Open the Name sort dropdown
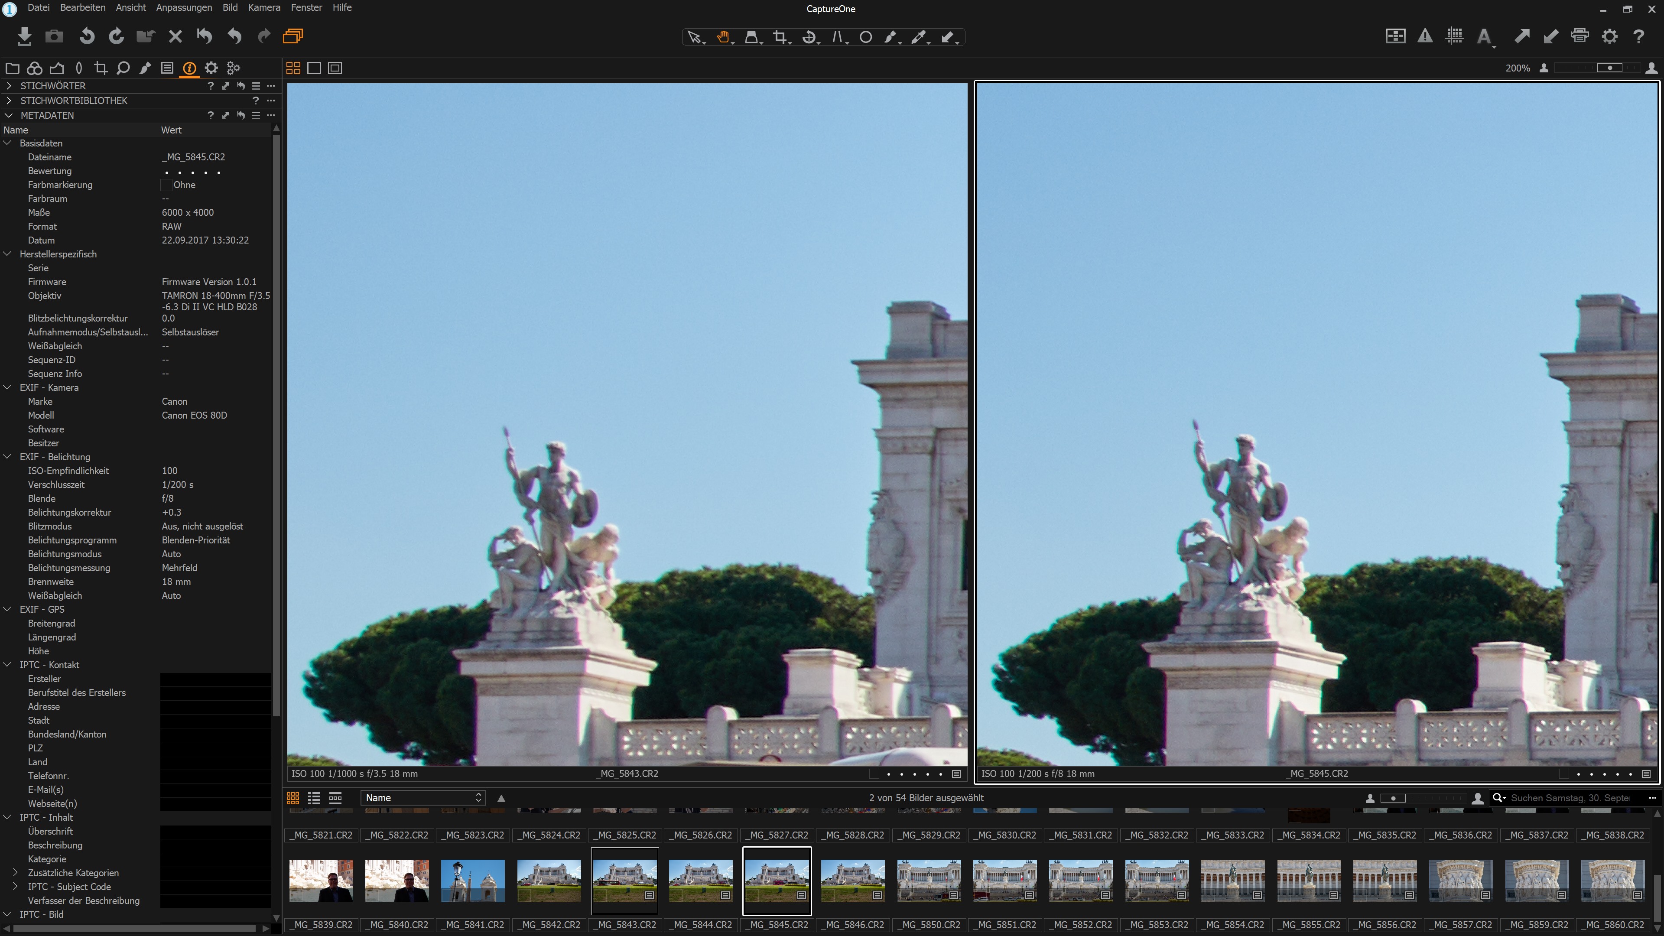The image size is (1664, 936). click(x=422, y=798)
